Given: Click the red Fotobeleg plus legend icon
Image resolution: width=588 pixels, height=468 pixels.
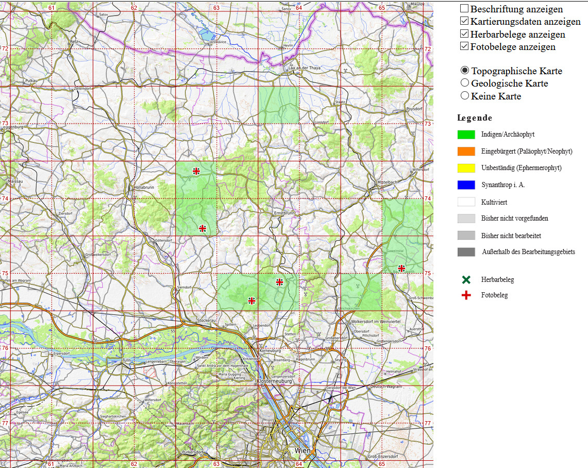Looking at the screenshot, I should (466, 295).
